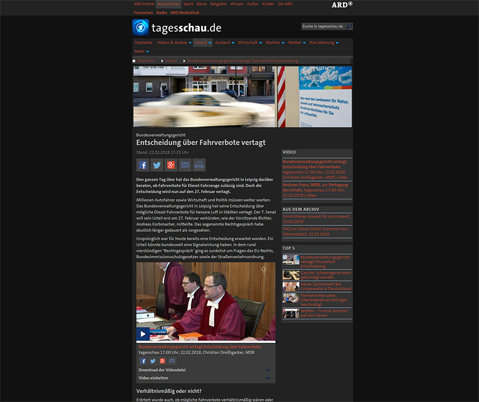Click the blurred taxi header image
The image size is (479, 402).
242,96
